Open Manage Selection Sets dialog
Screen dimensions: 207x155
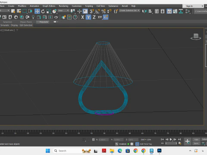pyautogui.click(x=116, y=11)
